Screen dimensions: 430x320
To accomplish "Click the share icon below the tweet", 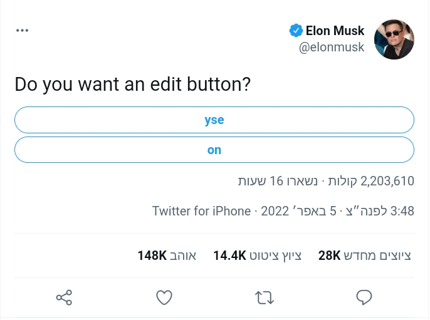I will click(x=64, y=297).
